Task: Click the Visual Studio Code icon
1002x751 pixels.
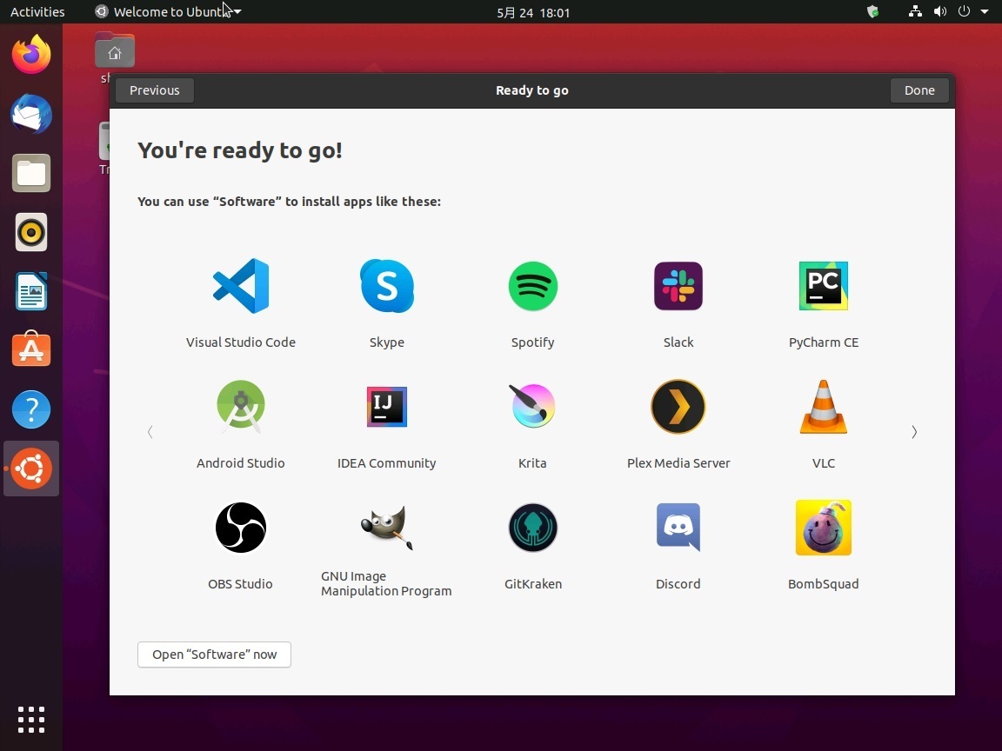Action: pyautogui.click(x=241, y=286)
